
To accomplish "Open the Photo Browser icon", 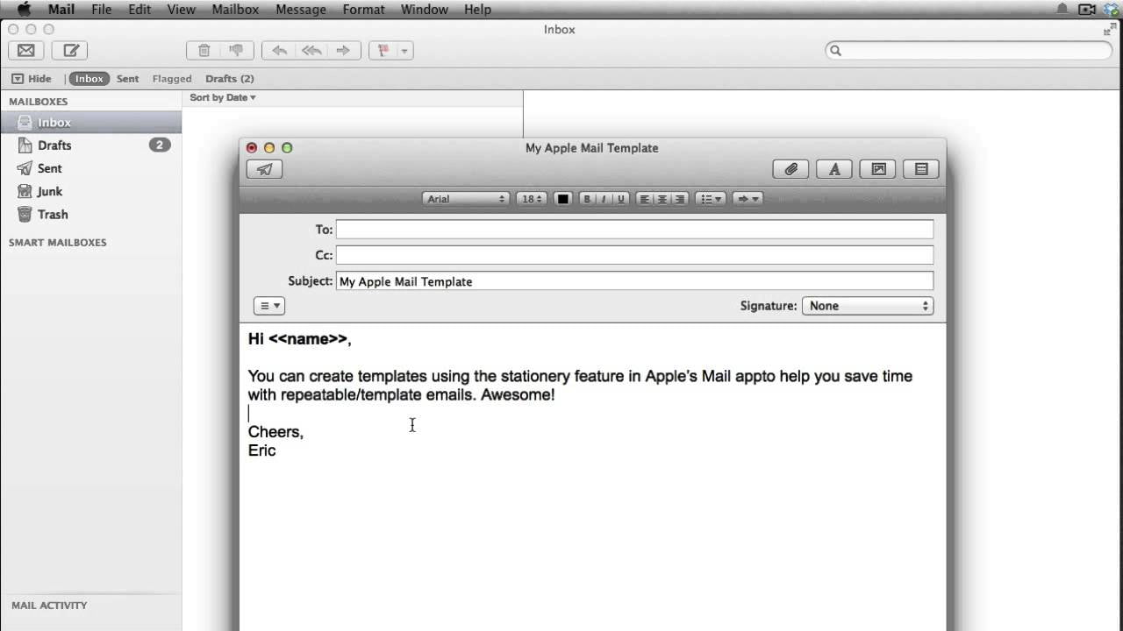I will point(877,168).
